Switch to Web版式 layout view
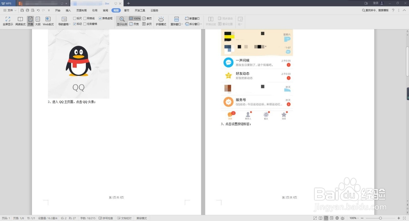409x221 pixels. click(48, 21)
